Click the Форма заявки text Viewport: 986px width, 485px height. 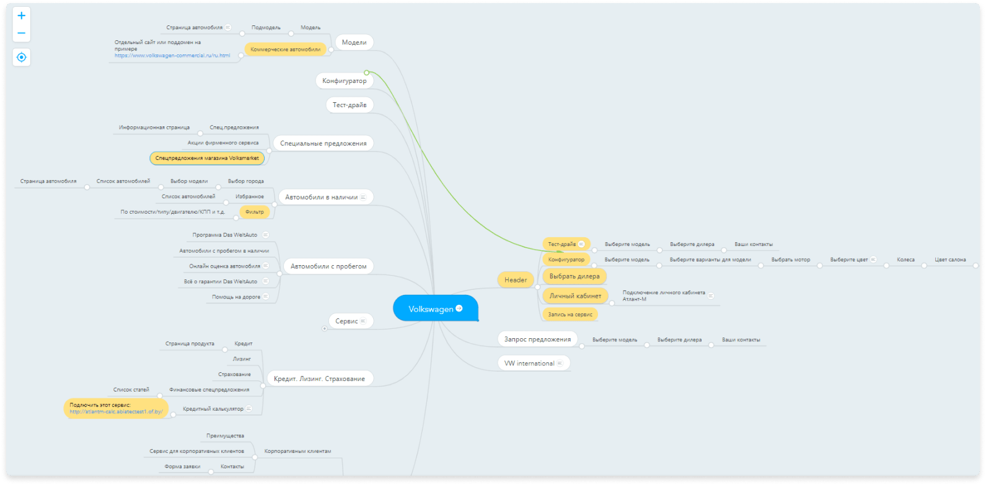(x=182, y=466)
